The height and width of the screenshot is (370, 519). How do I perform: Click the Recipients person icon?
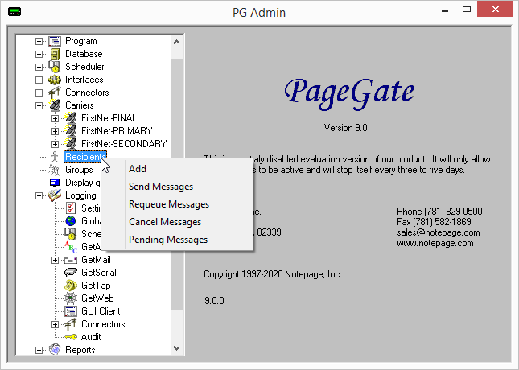pos(55,157)
